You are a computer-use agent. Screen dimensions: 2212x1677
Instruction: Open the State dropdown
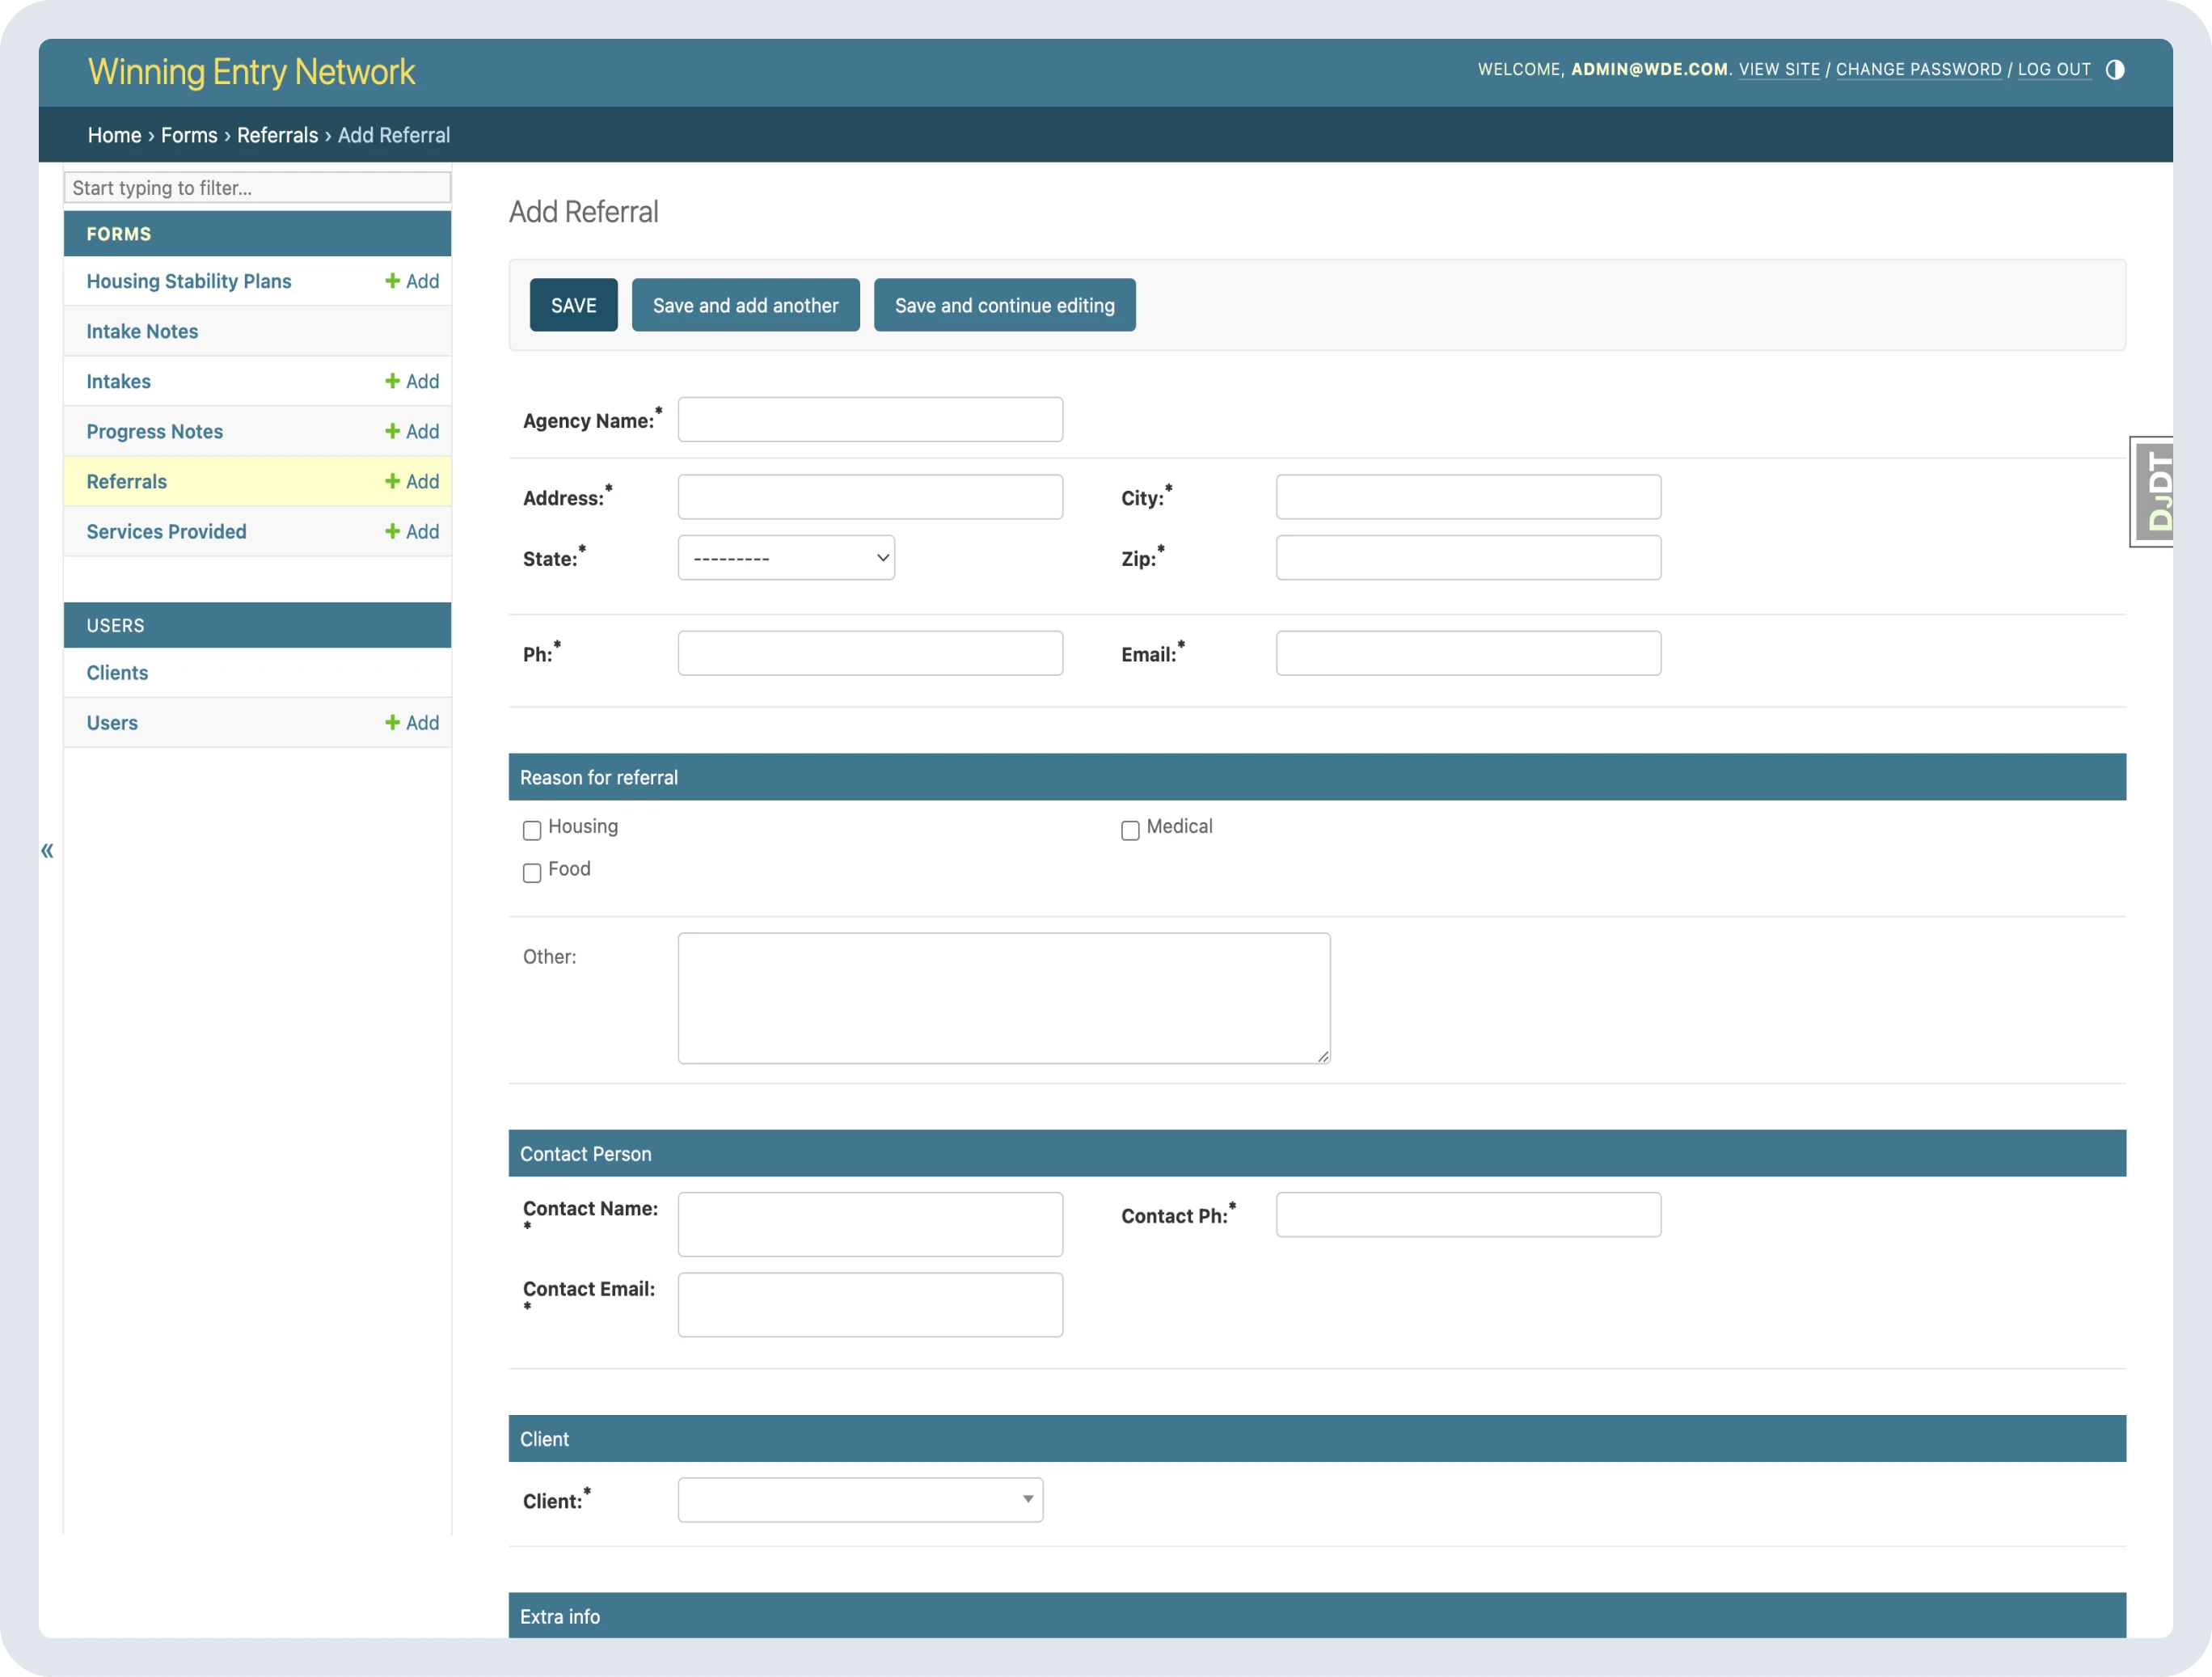coord(786,557)
